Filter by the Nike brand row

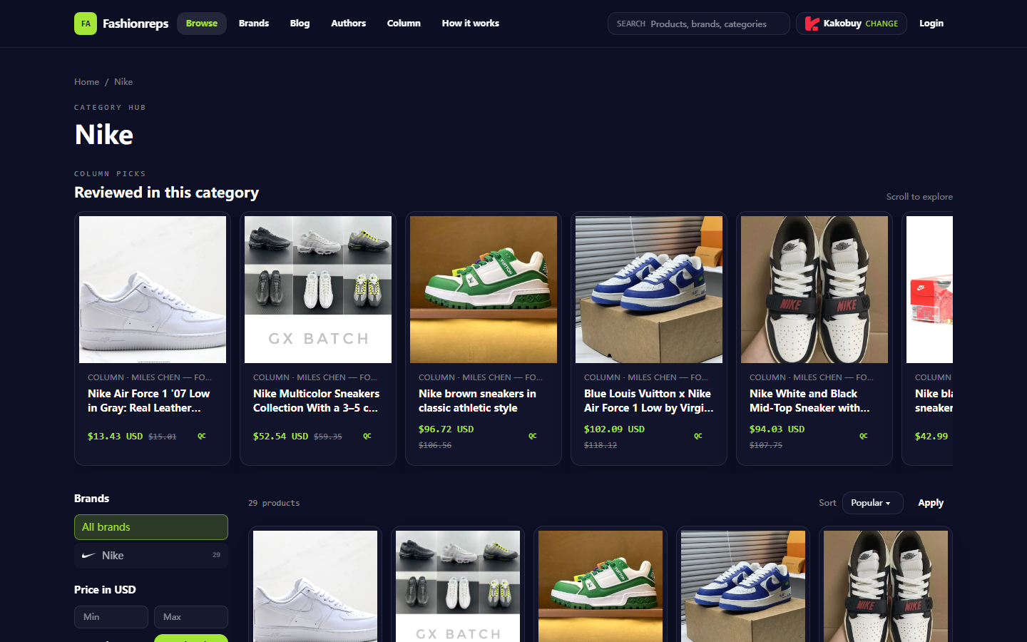point(151,556)
